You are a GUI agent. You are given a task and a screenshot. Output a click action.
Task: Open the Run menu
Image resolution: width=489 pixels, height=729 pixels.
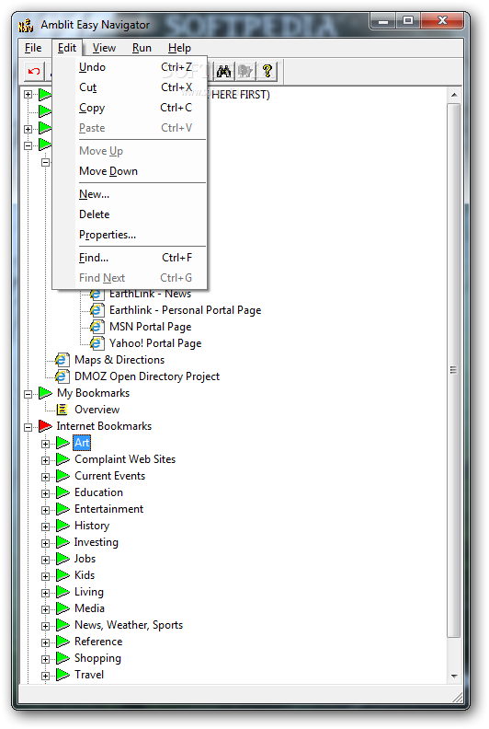[x=142, y=48]
